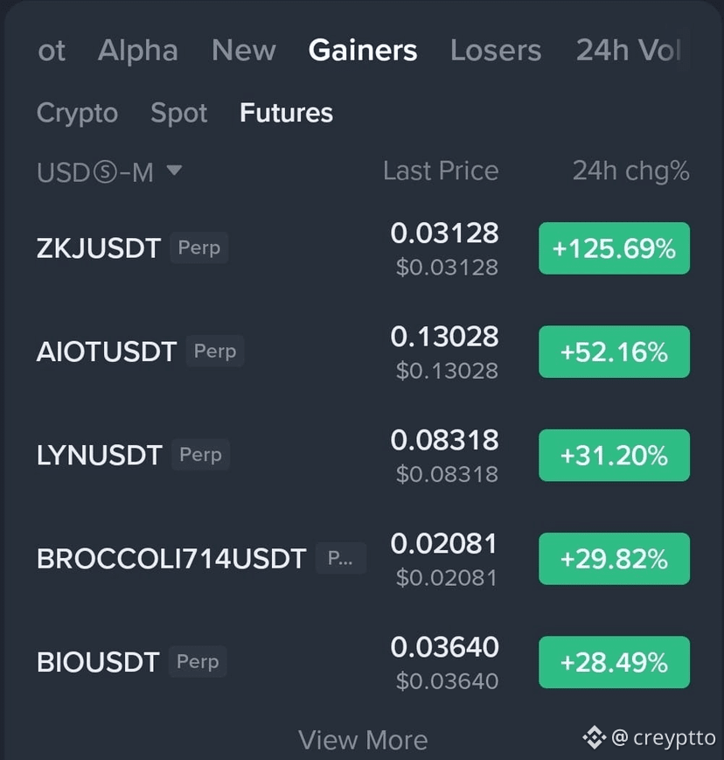This screenshot has width=724, height=760.
Task: Select the Crypto sub-tab
Action: [x=78, y=114]
